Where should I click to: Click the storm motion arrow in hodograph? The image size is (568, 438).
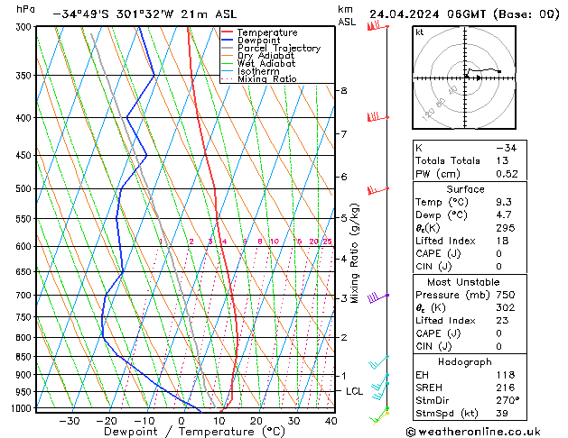click(479, 78)
